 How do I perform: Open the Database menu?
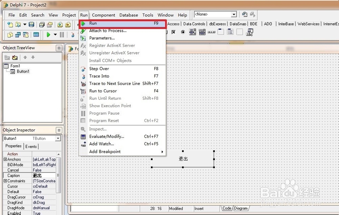coord(128,15)
